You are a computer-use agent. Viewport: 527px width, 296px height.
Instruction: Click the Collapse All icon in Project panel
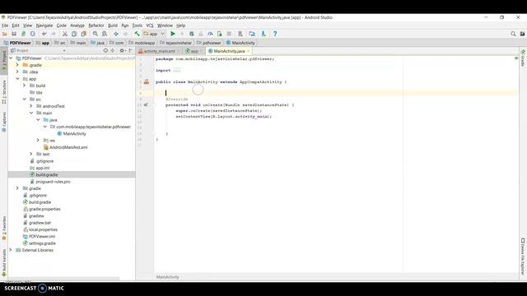[x=113, y=51]
